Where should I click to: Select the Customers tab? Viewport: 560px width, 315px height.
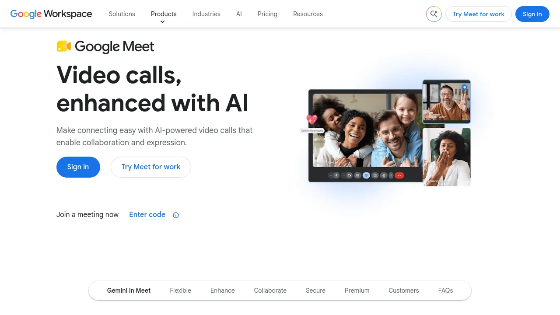404,290
